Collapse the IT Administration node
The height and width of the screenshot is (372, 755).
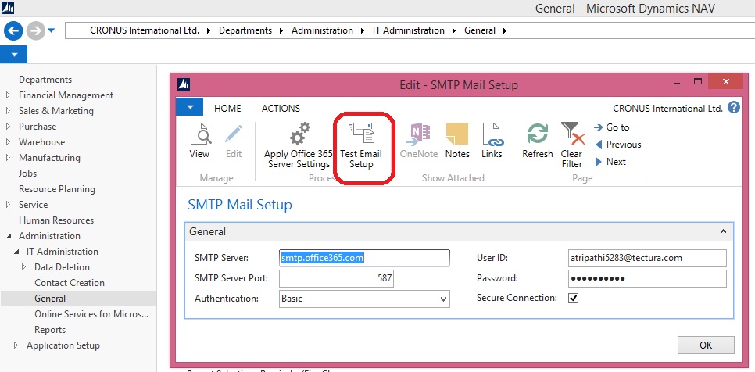click(x=16, y=252)
